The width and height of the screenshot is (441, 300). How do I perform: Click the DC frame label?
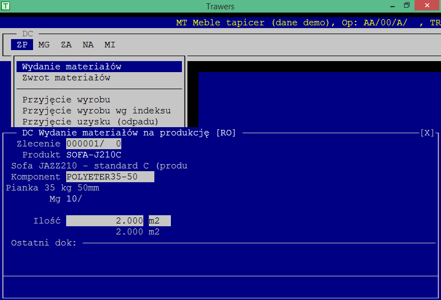(28, 34)
